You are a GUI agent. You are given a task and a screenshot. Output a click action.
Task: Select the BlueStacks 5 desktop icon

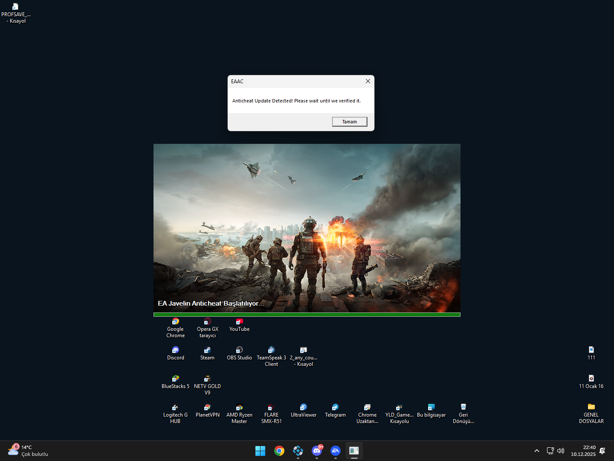pos(175,382)
